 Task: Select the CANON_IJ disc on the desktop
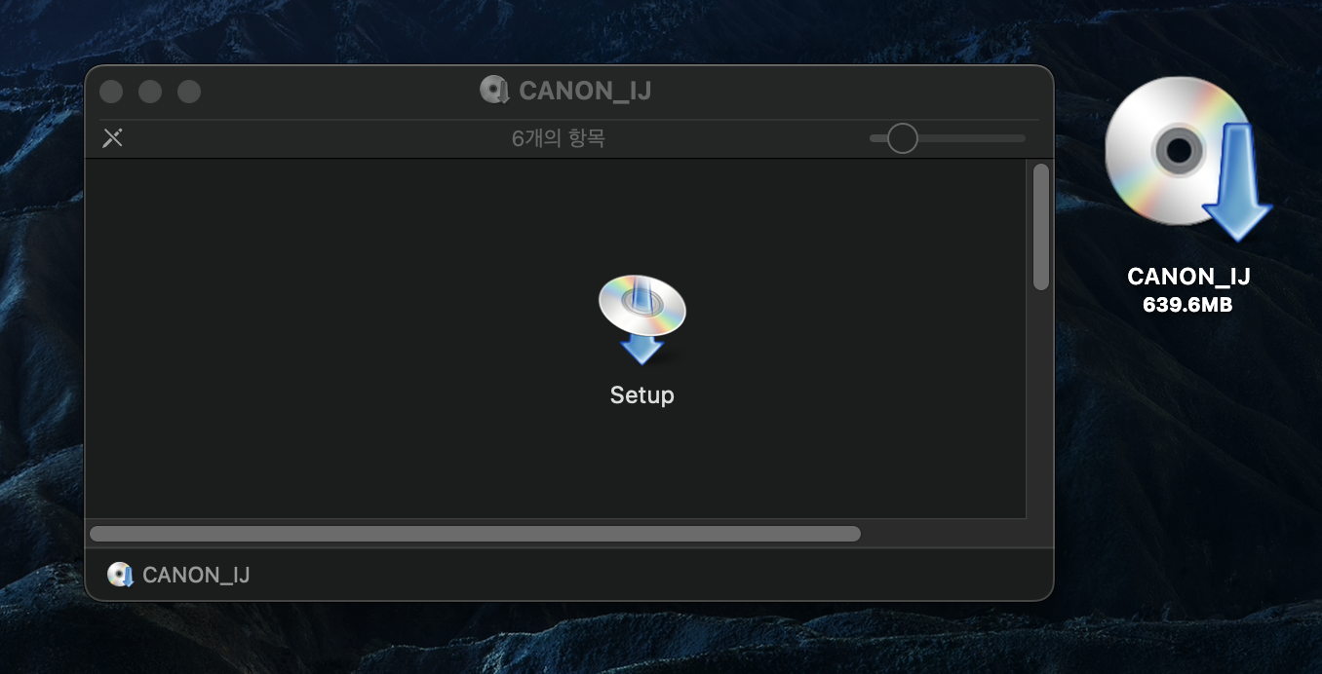point(1188,159)
